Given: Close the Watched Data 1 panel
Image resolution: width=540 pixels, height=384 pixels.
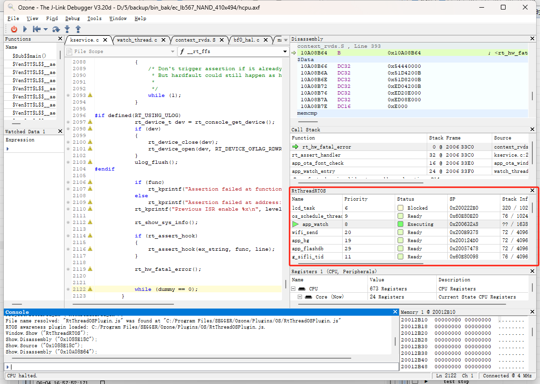Looking at the screenshot, I should [x=60, y=131].
